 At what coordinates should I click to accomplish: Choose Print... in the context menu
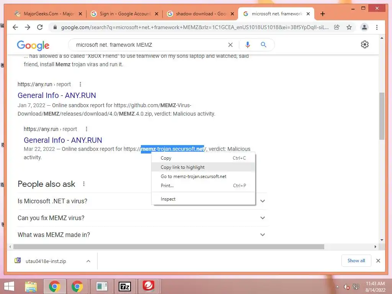[203, 186]
